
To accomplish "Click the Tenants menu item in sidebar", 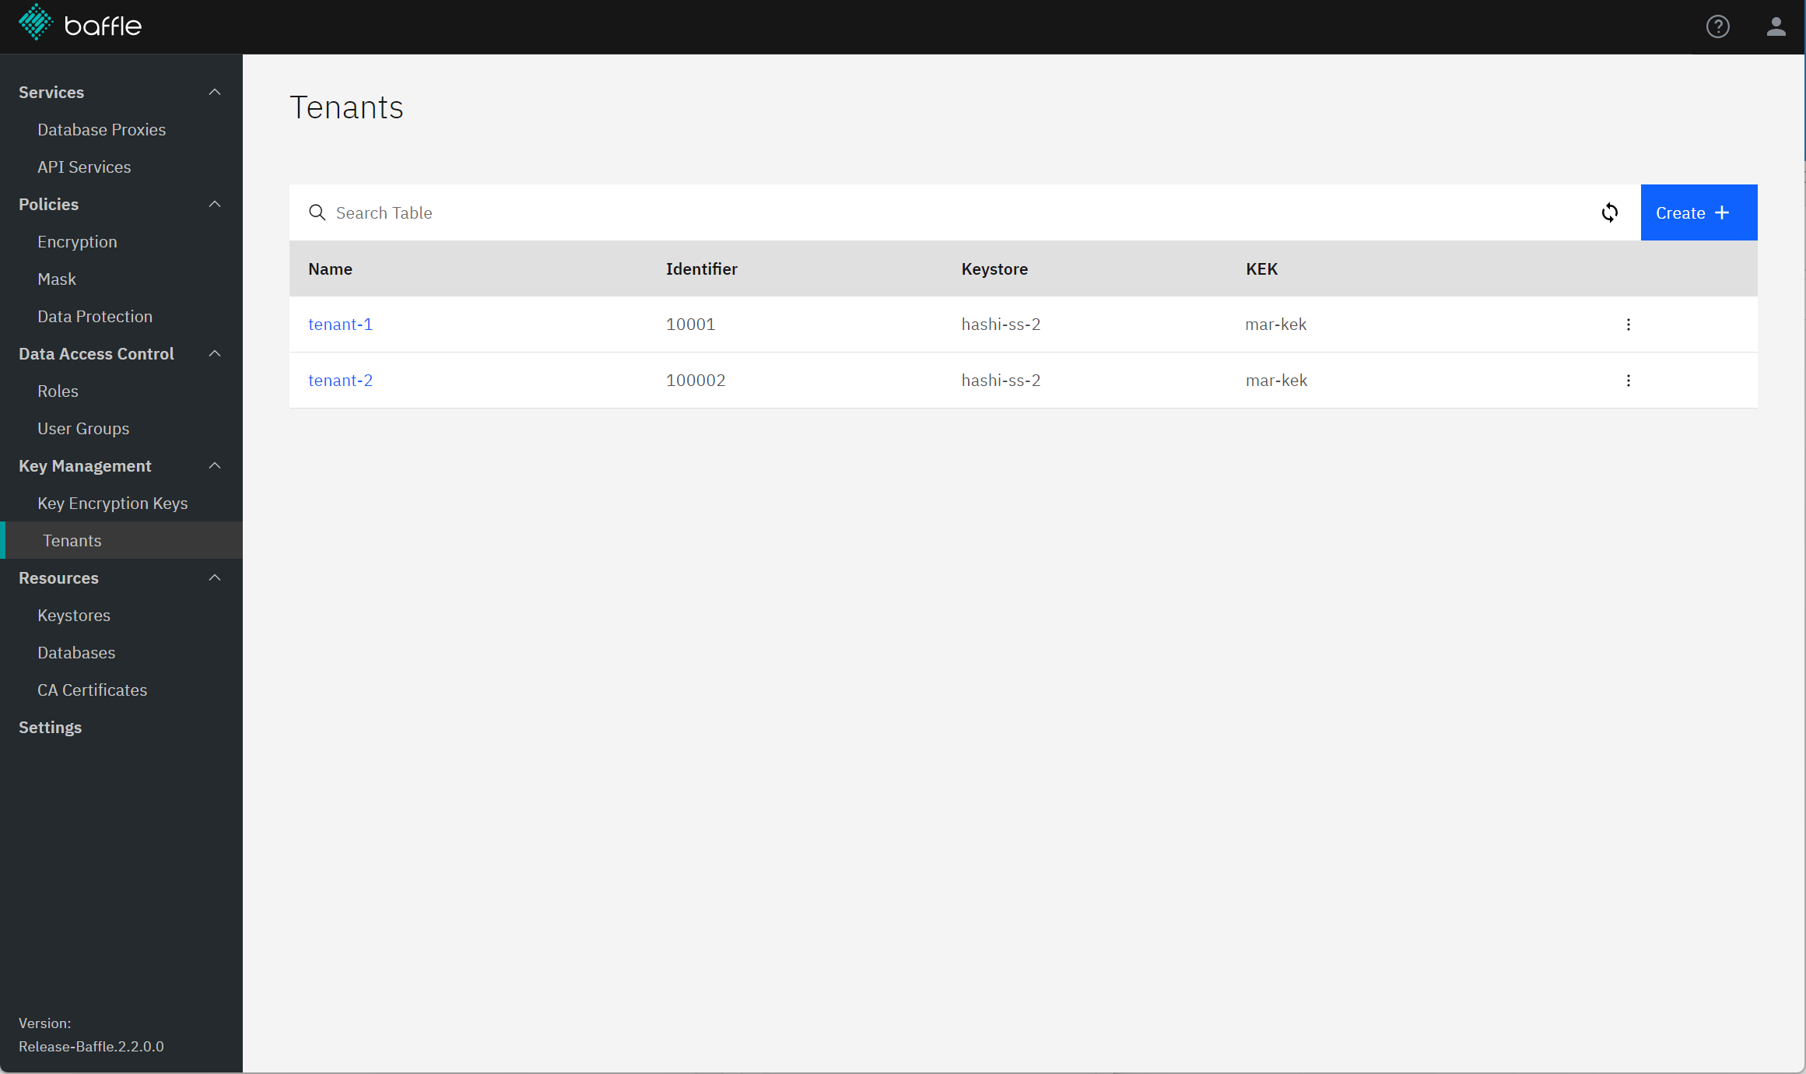I will tap(70, 541).
